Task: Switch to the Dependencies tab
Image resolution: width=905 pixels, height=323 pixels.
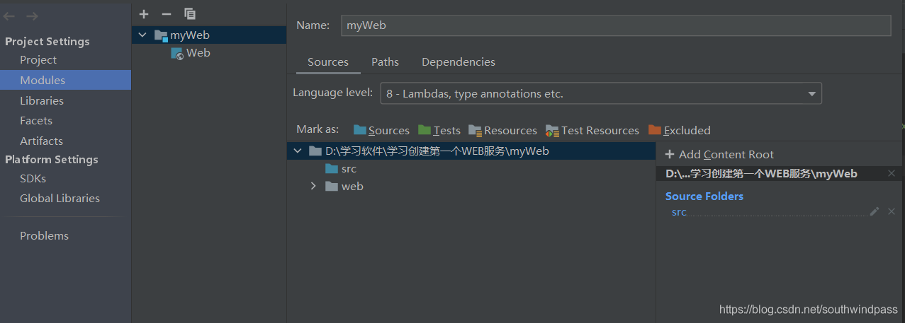Action: point(459,62)
